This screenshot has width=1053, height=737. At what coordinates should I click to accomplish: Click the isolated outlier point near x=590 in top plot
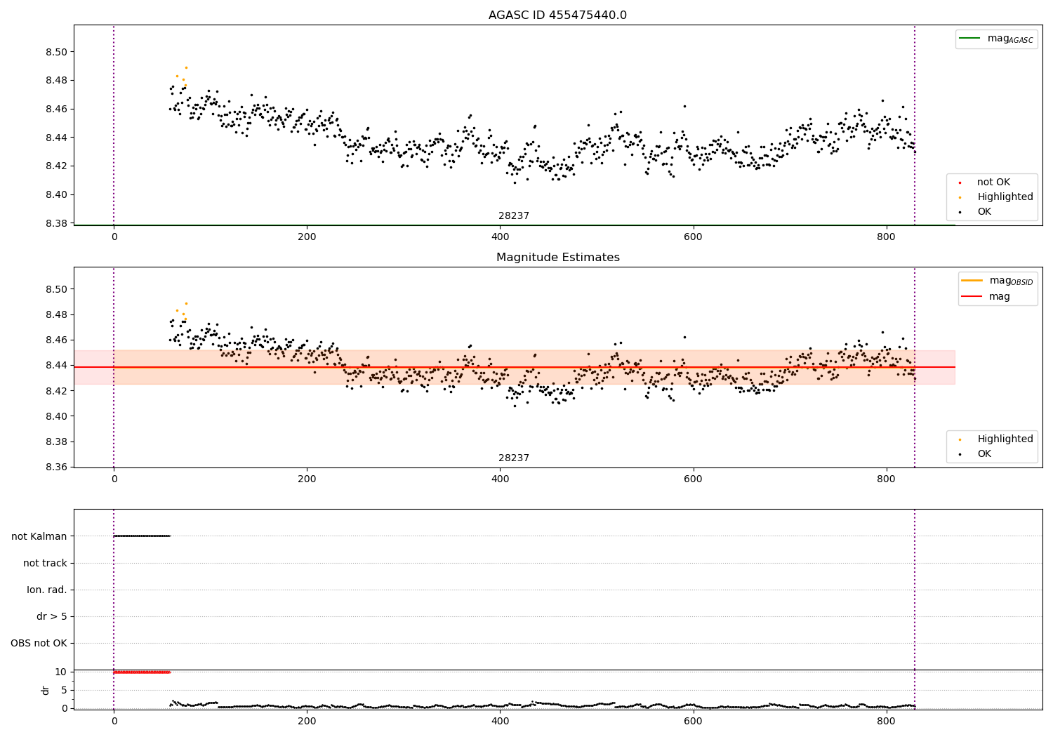[x=684, y=106]
